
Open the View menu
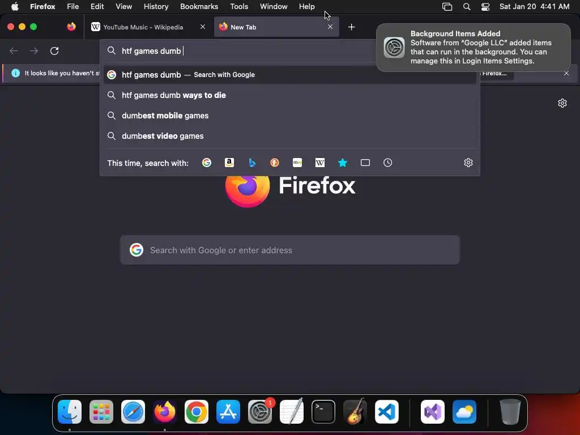click(x=123, y=6)
